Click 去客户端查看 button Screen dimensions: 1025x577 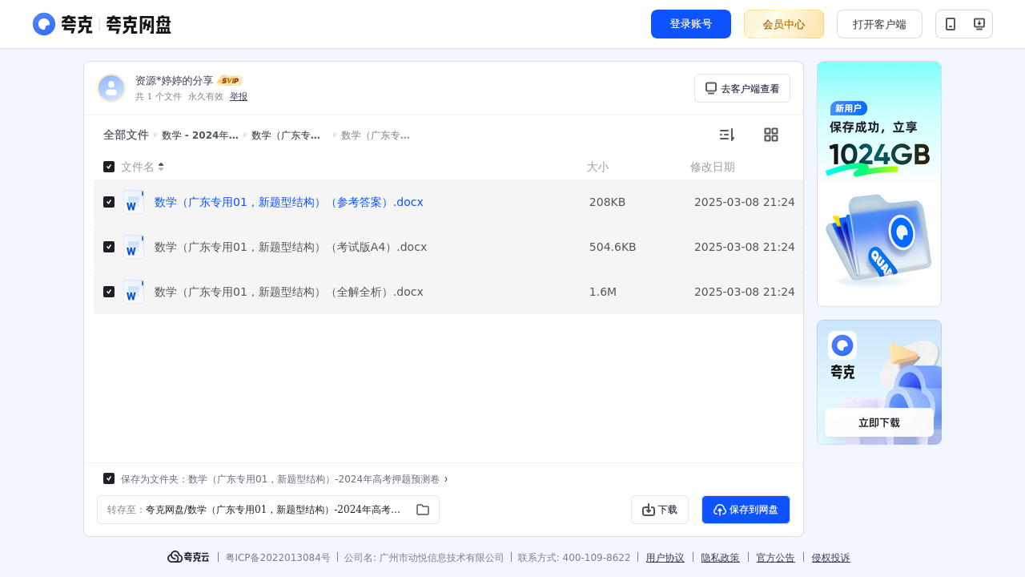(742, 88)
